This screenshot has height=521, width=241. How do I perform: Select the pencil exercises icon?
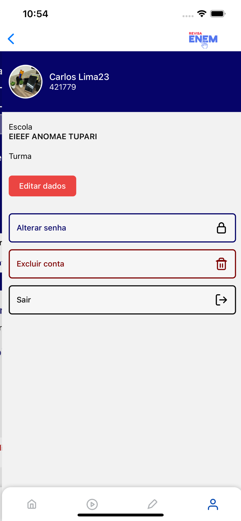[x=153, y=504]
